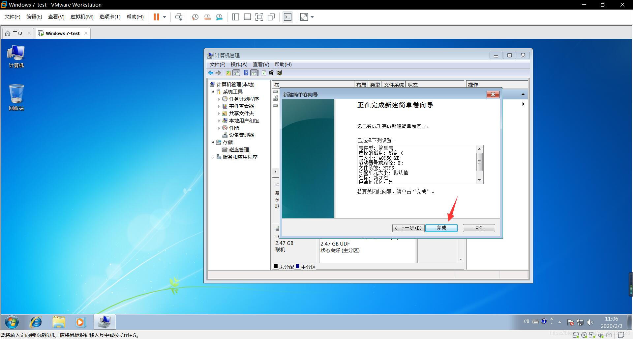This screenshot has width=633, height=339.
Task: Open Windows Media Player from the taskbar
Action: tap(80, 322)
